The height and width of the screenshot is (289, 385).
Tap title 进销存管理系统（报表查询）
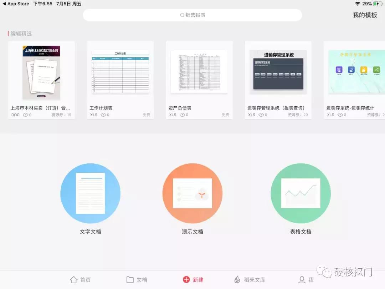tap(276, 108)
